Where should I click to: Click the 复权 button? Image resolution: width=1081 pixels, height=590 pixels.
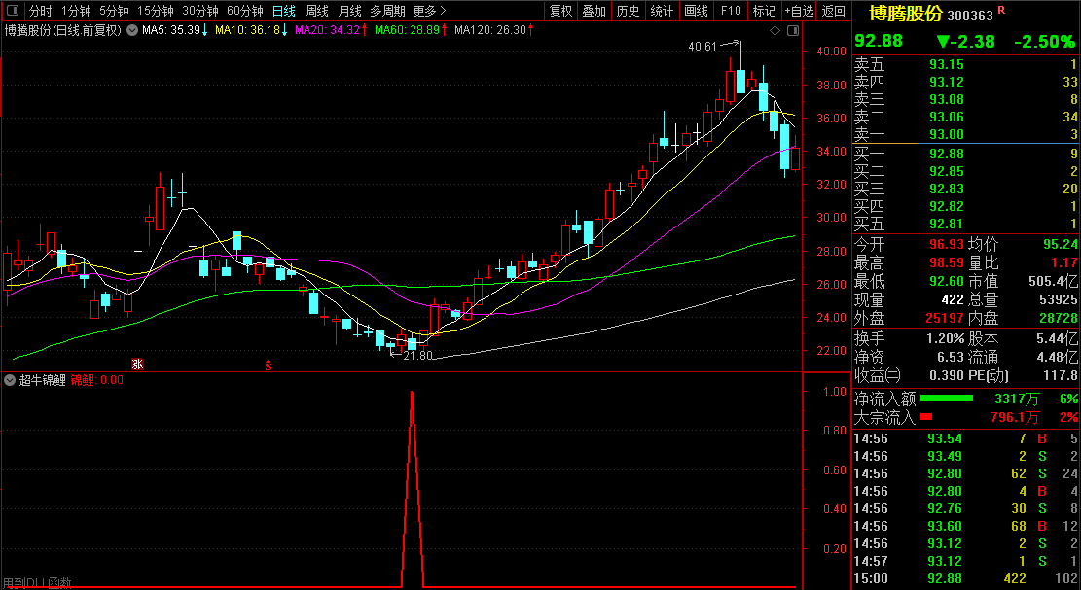[561, 12]
